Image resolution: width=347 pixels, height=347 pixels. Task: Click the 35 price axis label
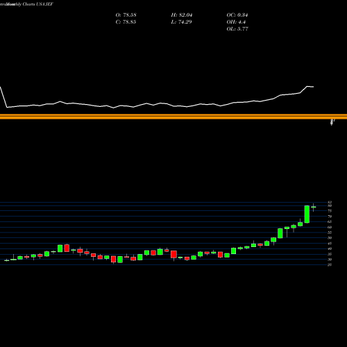[330, 254]
